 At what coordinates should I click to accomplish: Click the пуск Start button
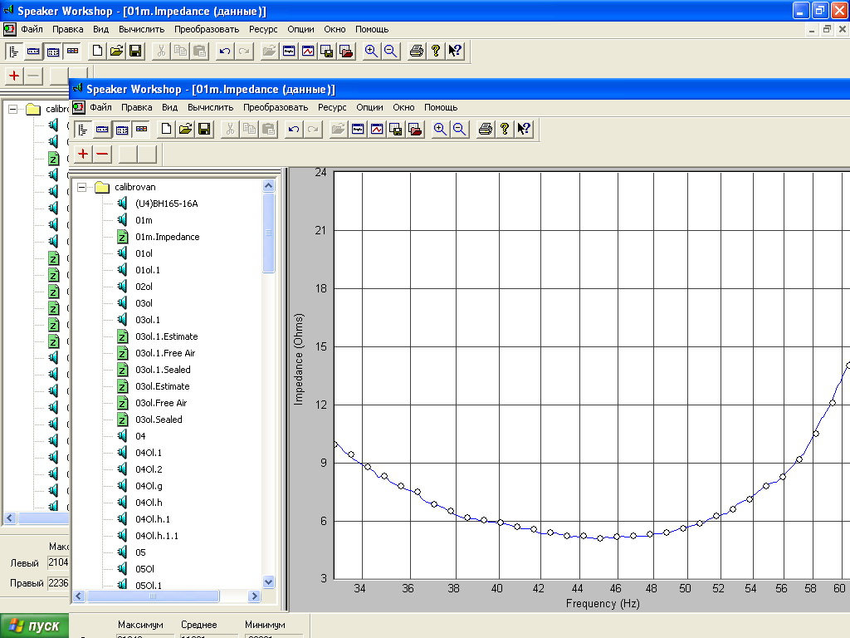click(x=35, y=626)
